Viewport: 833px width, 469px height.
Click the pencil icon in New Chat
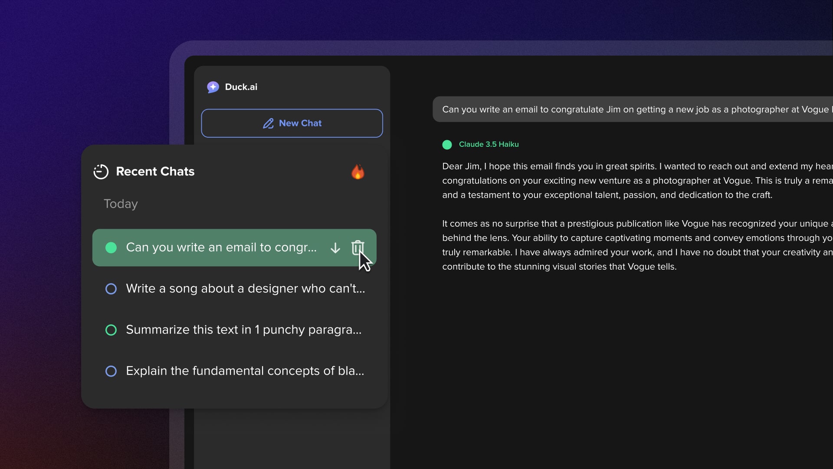268,123
